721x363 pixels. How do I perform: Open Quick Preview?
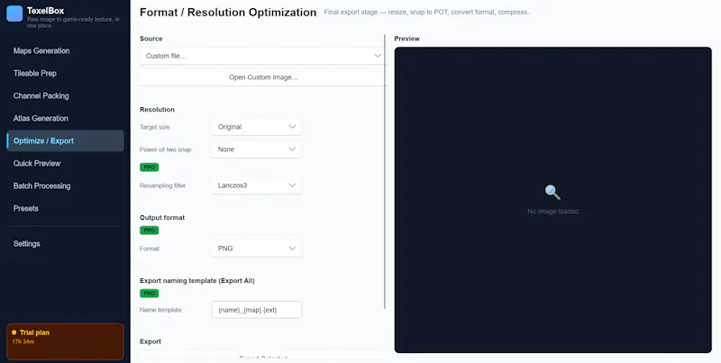pos(65,164)
